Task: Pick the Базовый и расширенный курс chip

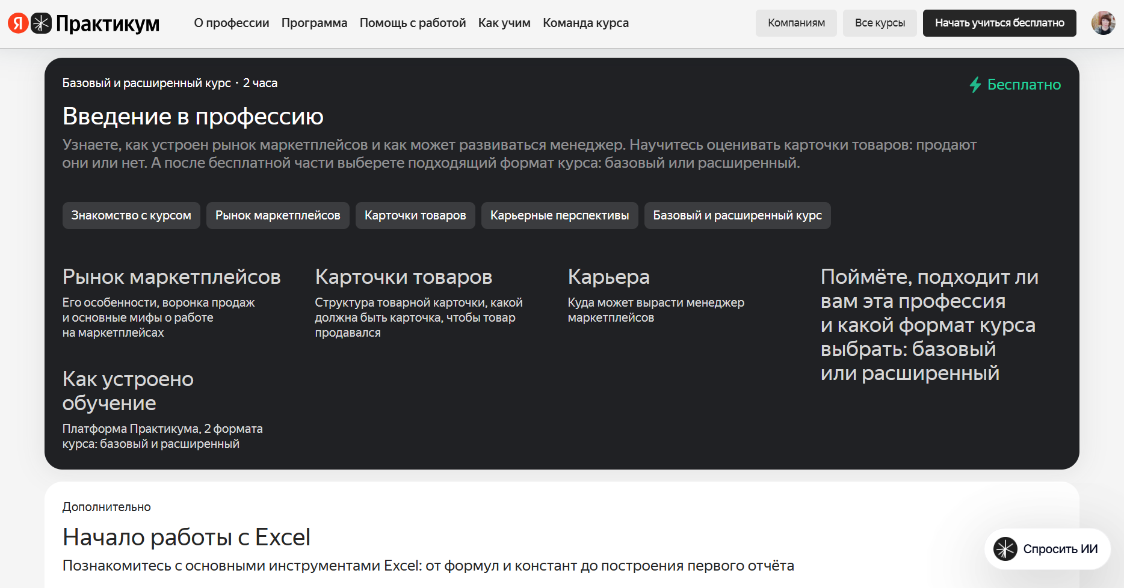Action: (737, 215)
